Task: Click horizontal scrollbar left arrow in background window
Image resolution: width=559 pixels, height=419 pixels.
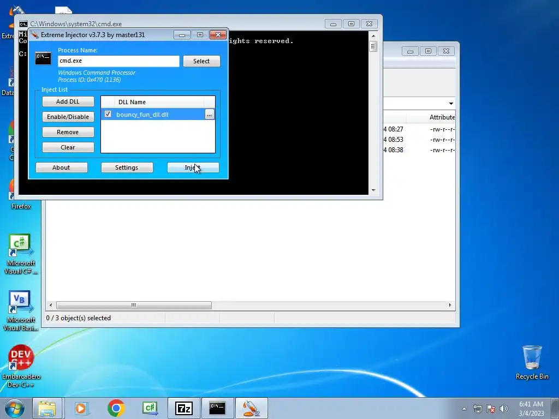Action: [51, 306]
